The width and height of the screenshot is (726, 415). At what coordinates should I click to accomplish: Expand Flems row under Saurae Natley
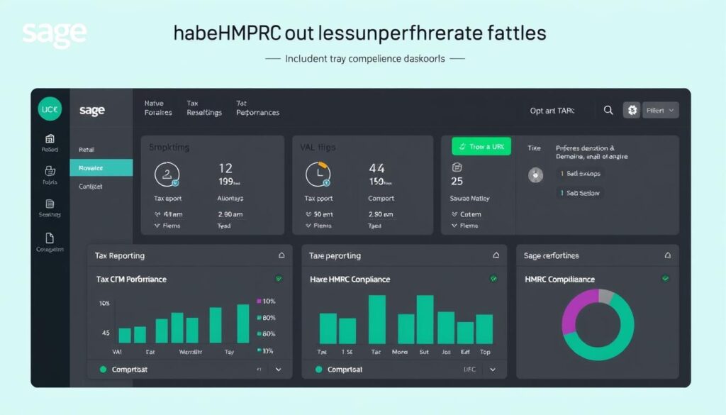(x=465, y=226)
